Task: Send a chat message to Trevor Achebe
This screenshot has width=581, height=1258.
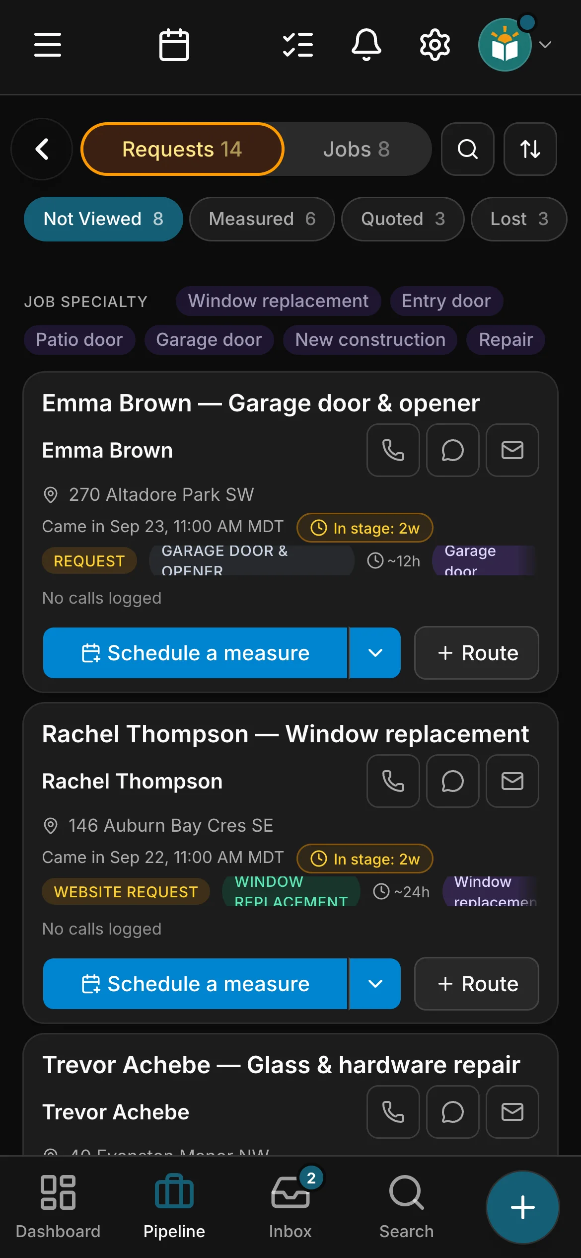Action: click(453, 1112)
